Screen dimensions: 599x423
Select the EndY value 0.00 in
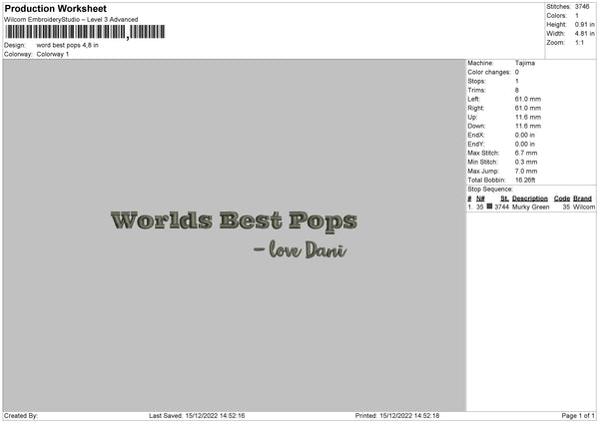(525, 144)
